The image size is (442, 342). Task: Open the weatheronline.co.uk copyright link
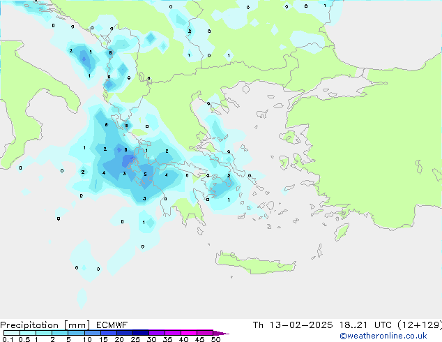tap(383, 336)
